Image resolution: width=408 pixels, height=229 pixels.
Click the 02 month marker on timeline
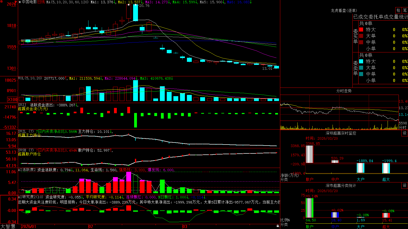point(91,226)
